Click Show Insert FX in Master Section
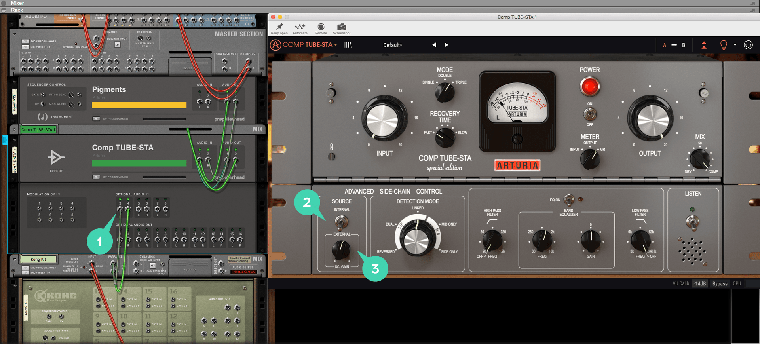The image size is (760, 344). click(x=26, y=47)
